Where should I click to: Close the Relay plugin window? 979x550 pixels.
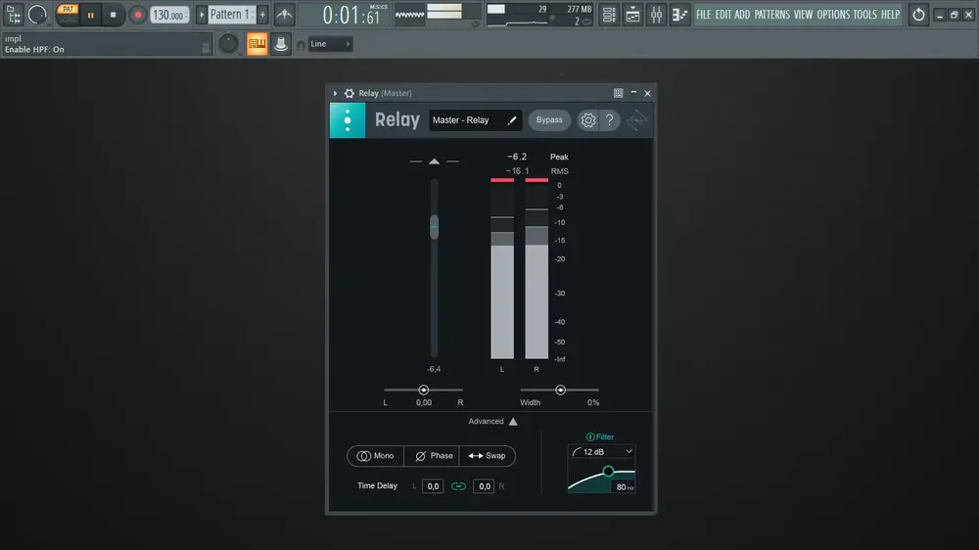pyautogui.click(x=647, y=93)
